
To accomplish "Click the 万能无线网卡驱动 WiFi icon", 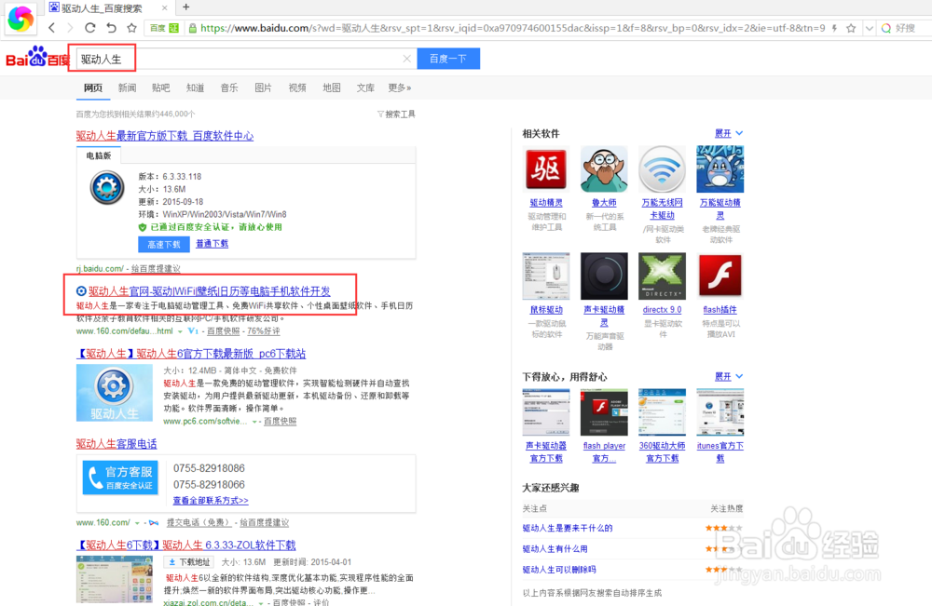I will pyautogui.click(x=662, y=169).
